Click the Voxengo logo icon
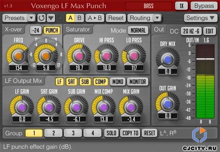The height and width of the screenshot is (152, 220). pos(200,134)
